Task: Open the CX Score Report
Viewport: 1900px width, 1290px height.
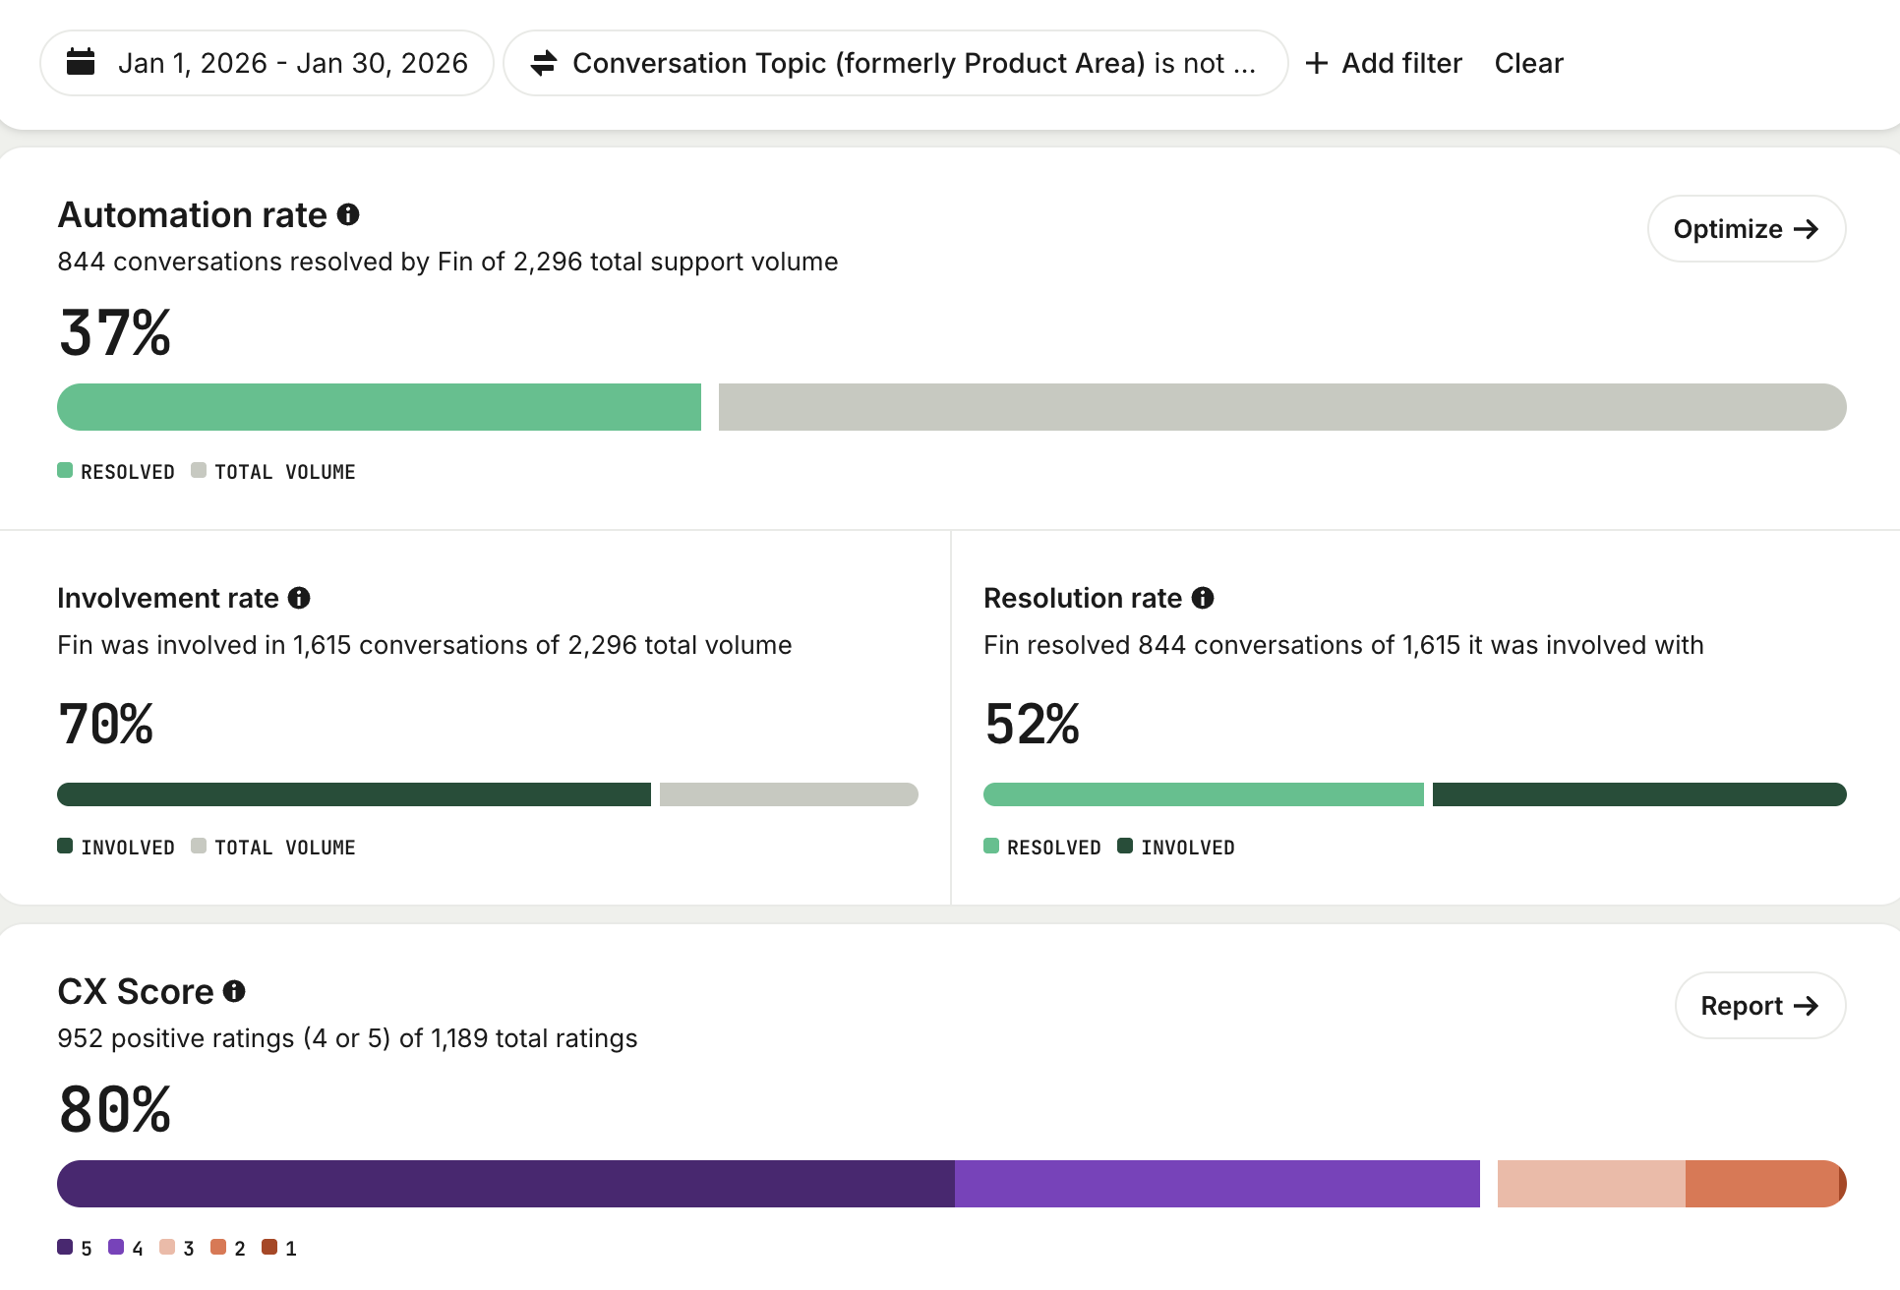Action: [1759, 1006]
